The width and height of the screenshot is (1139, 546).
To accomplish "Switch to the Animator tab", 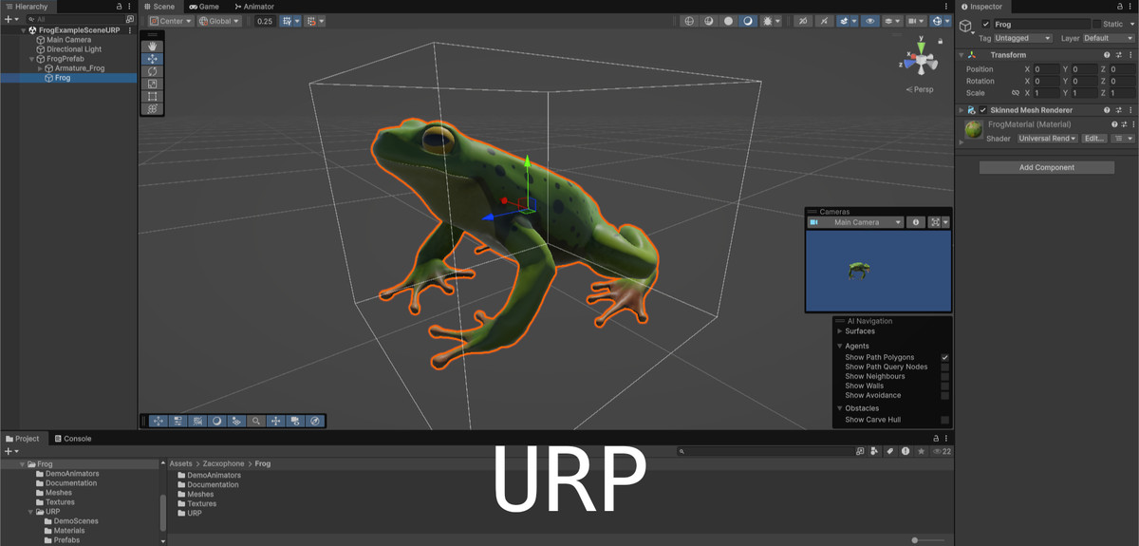I will [252, 7].
